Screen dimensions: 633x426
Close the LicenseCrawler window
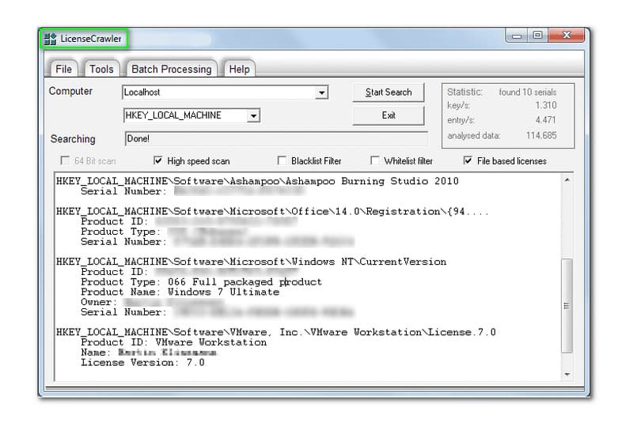click(x=567, y=36)
